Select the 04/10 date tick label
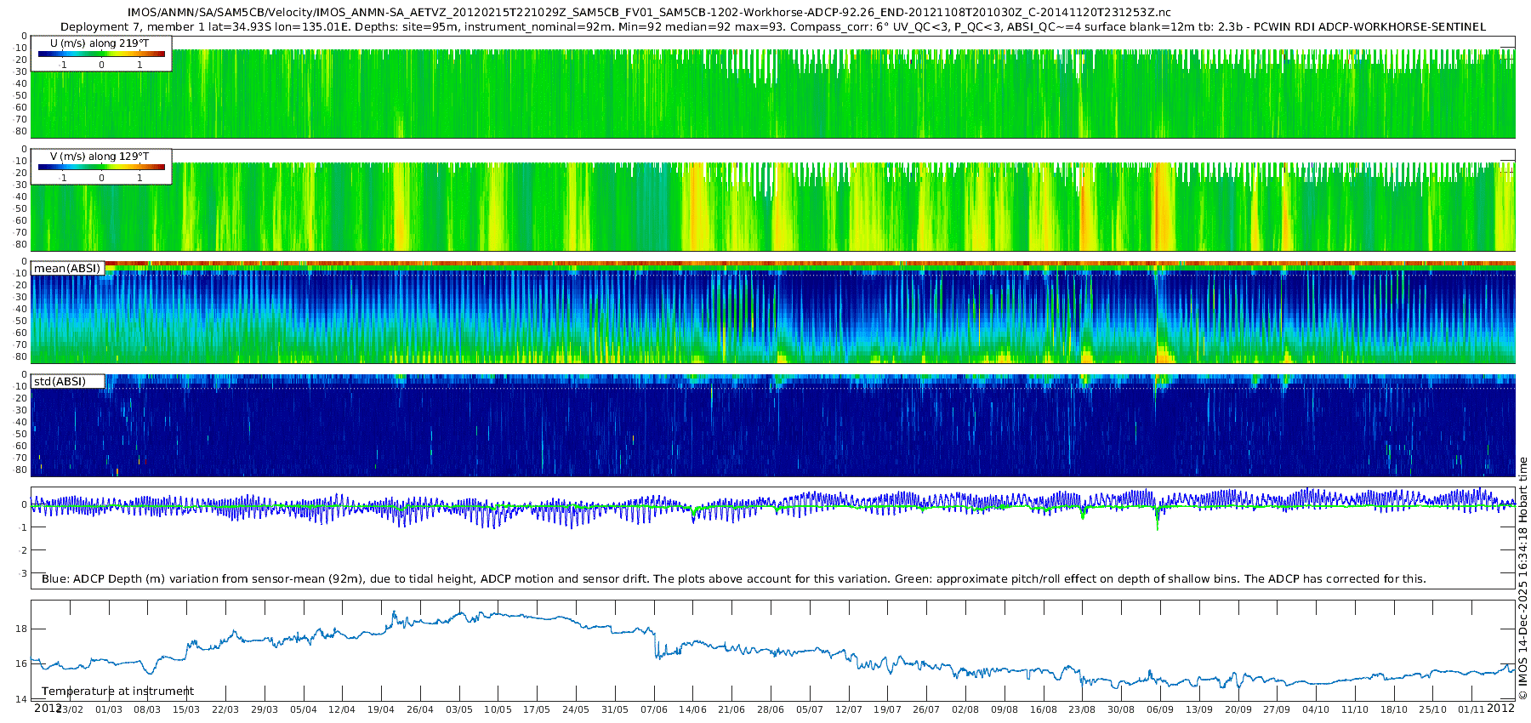 click(x=1316, y=710)
